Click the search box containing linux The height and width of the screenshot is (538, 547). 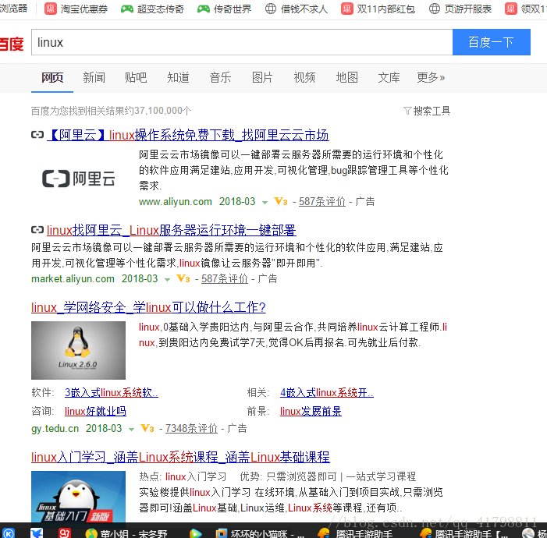pos(242,42)
